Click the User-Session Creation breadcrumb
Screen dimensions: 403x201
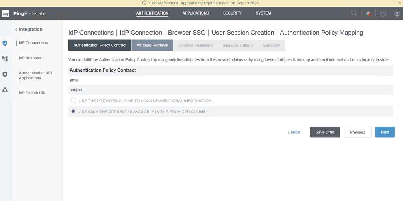click(243, 33)
